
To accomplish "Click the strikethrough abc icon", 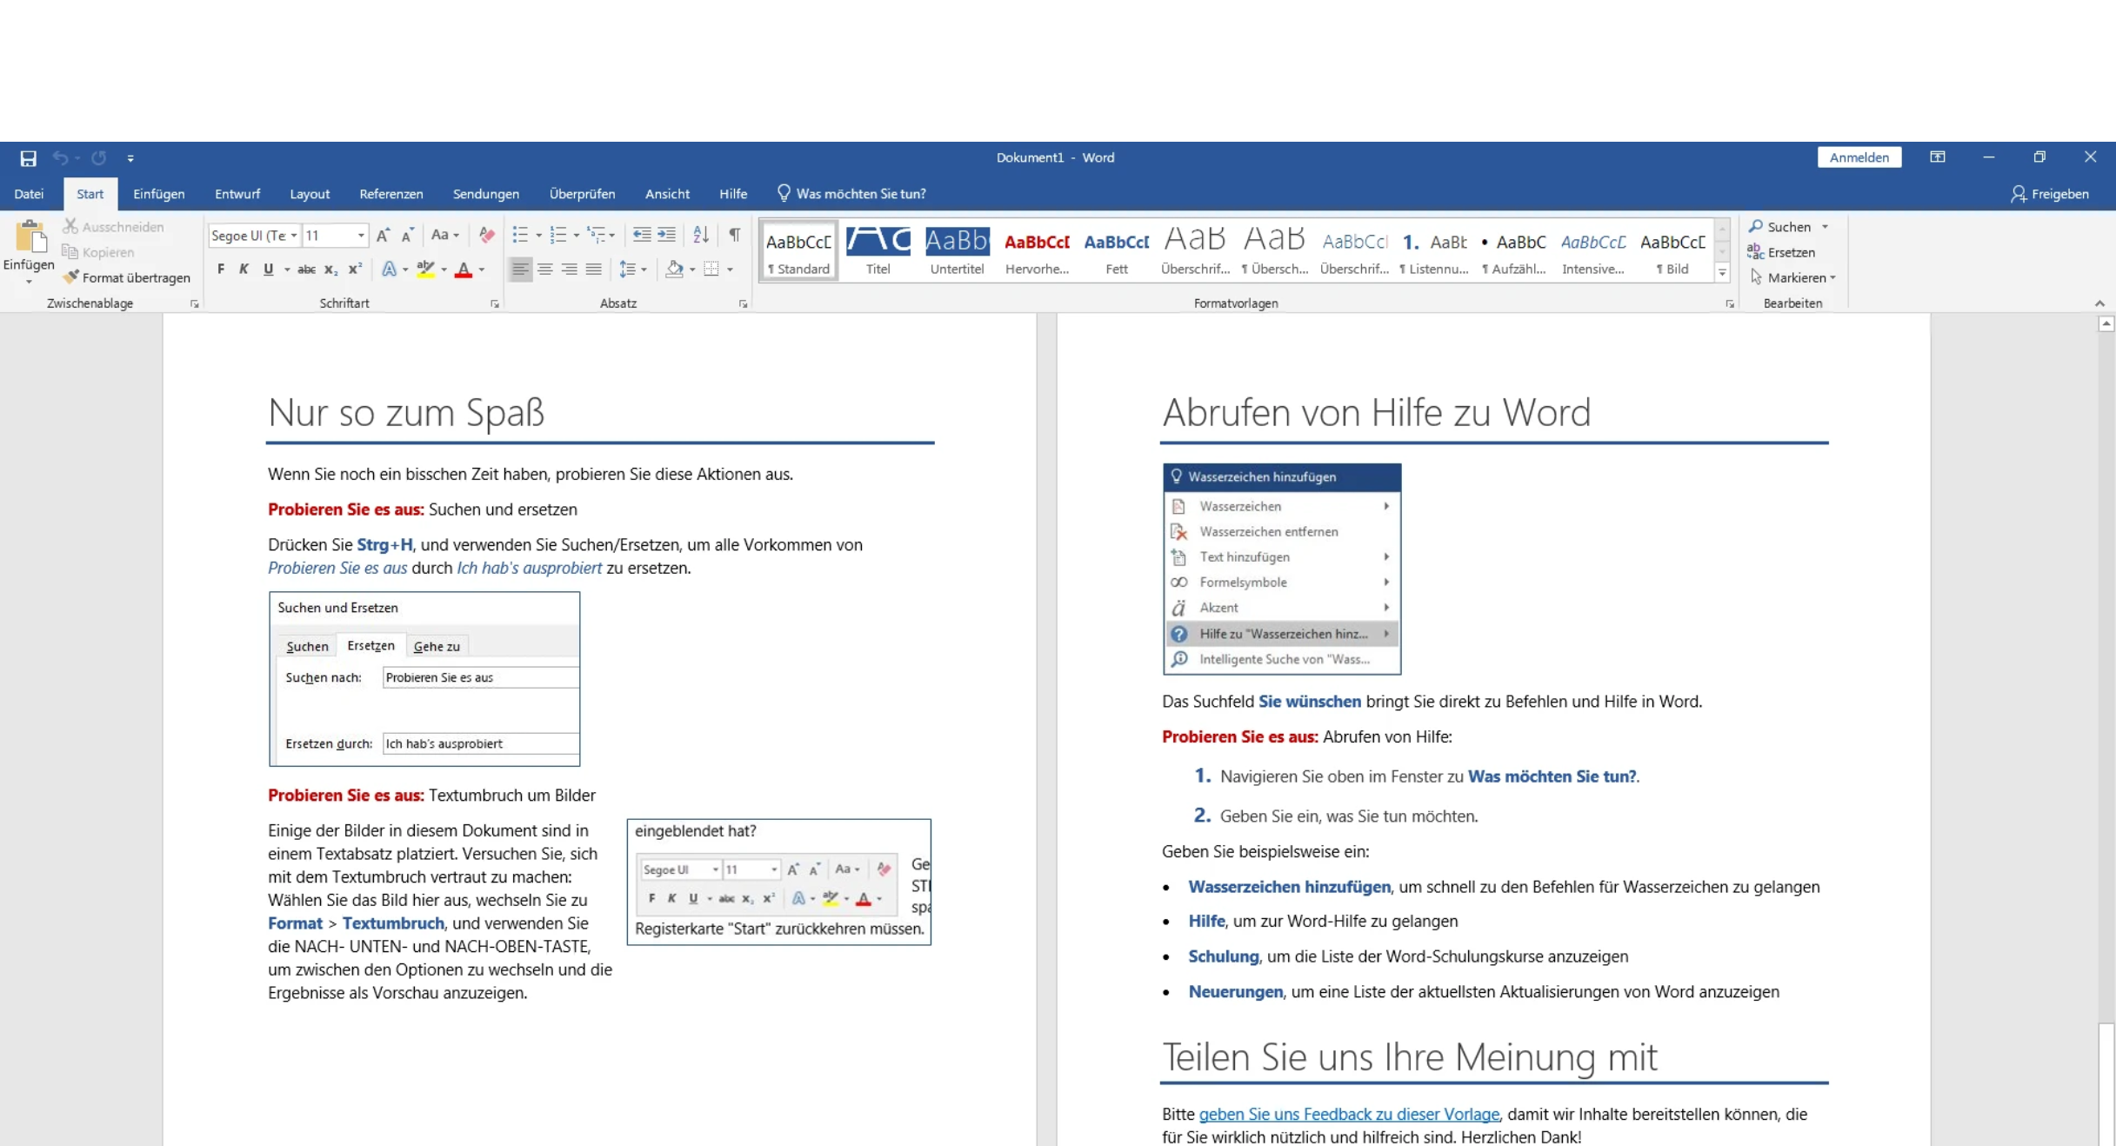I will pos(306,270).
